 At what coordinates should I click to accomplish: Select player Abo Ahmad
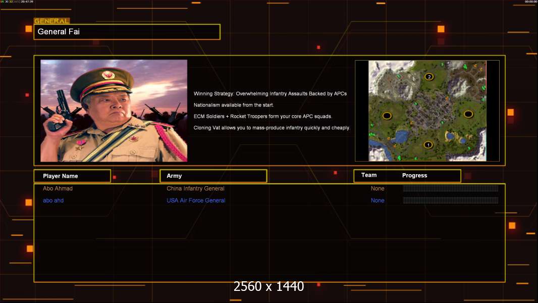coord(58,188)
